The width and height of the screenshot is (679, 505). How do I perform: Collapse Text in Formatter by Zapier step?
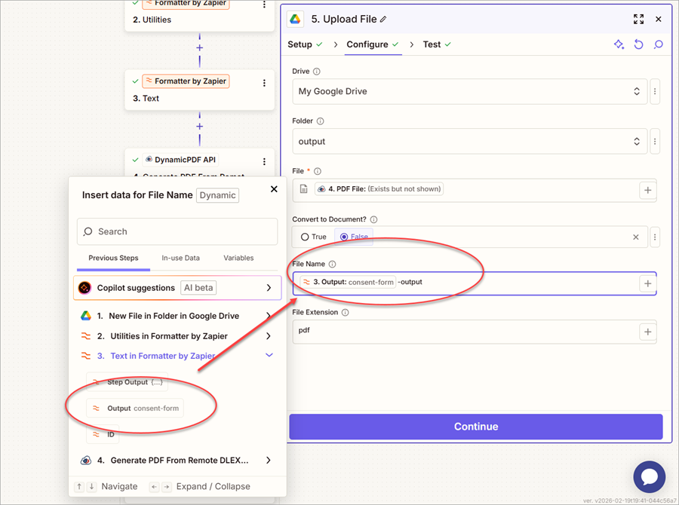269,356
